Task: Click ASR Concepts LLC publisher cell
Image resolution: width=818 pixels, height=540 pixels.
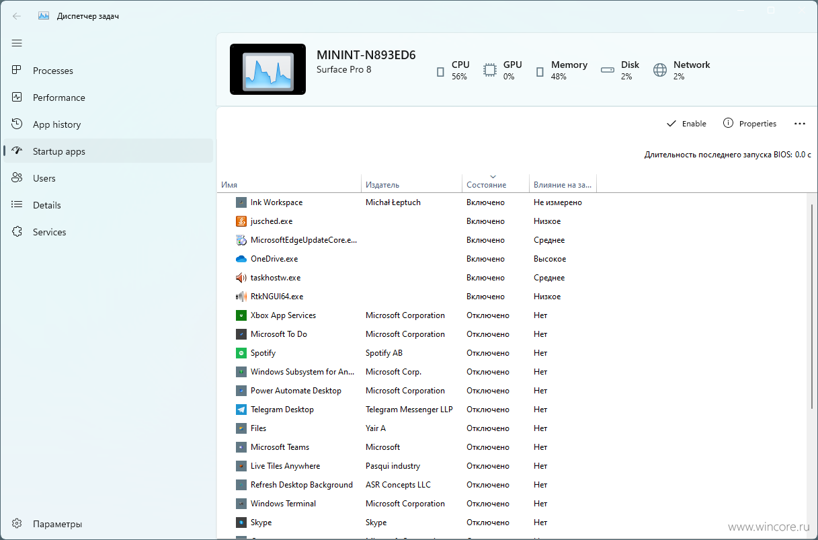Action: pos(398,485)
